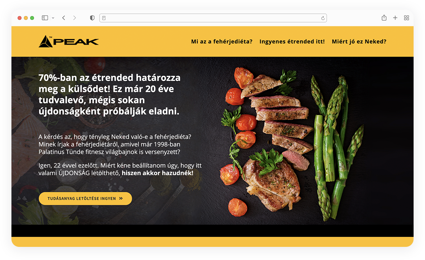The image size is (425, 260).
Task: Open Mi az a fehérjediéta? menu item
Action: [222, 42]
